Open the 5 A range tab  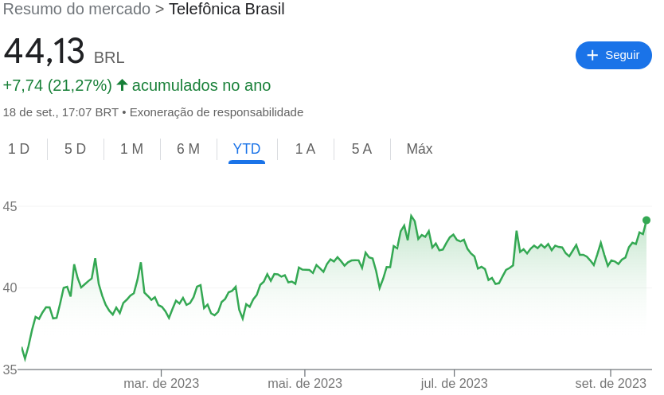pyautogui.click(x=362, y=149)
